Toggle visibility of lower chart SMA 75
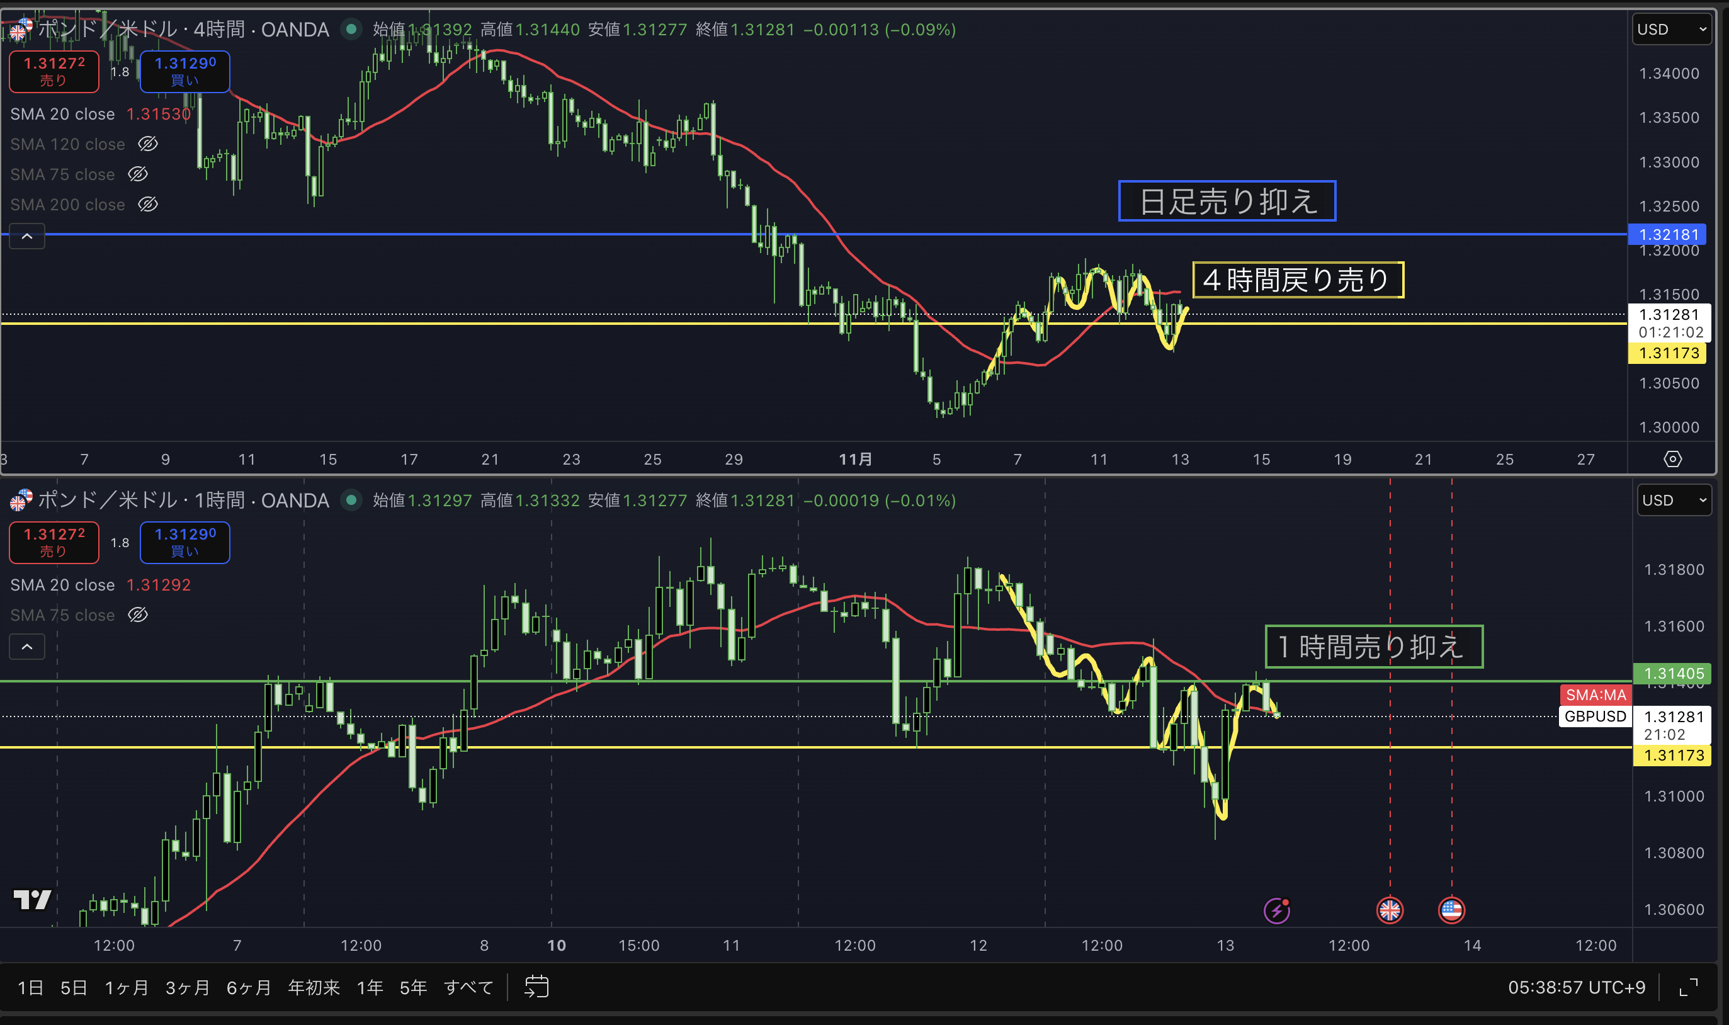 tap(137, 614)
